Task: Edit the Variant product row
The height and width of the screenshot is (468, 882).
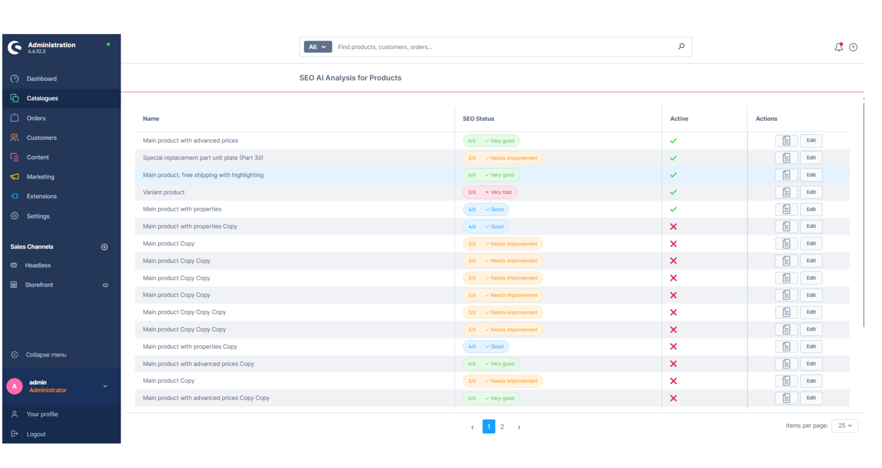Action: coord(811,192)
